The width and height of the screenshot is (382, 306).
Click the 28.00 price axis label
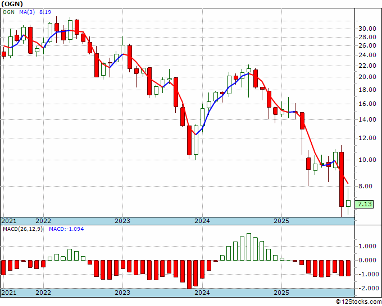[367, 37]
